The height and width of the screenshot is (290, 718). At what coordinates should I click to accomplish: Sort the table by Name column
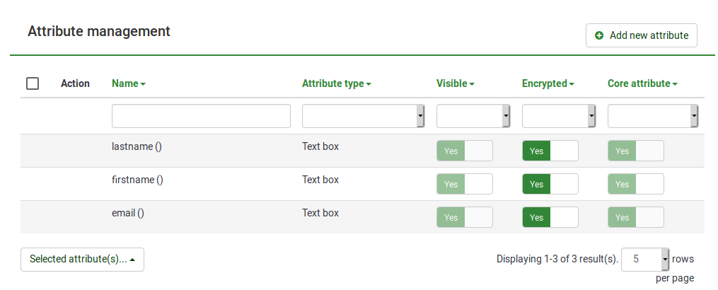coord(128,83)
